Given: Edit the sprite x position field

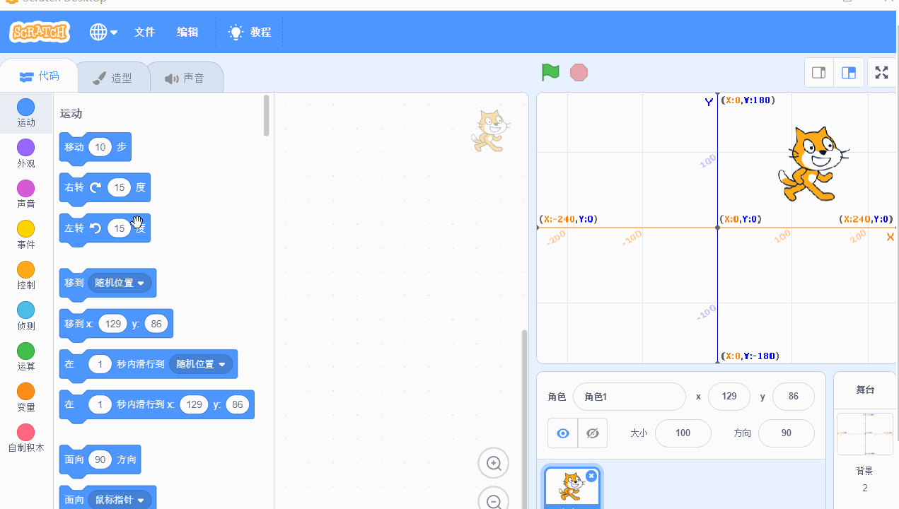Looking at the screenshot, I should 729,397.
